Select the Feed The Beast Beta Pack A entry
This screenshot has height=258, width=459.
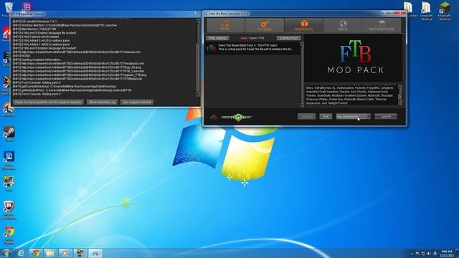click(x=252, y=48)
